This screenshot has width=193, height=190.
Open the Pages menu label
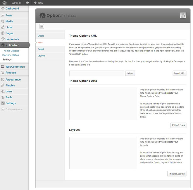coord(9,33)
